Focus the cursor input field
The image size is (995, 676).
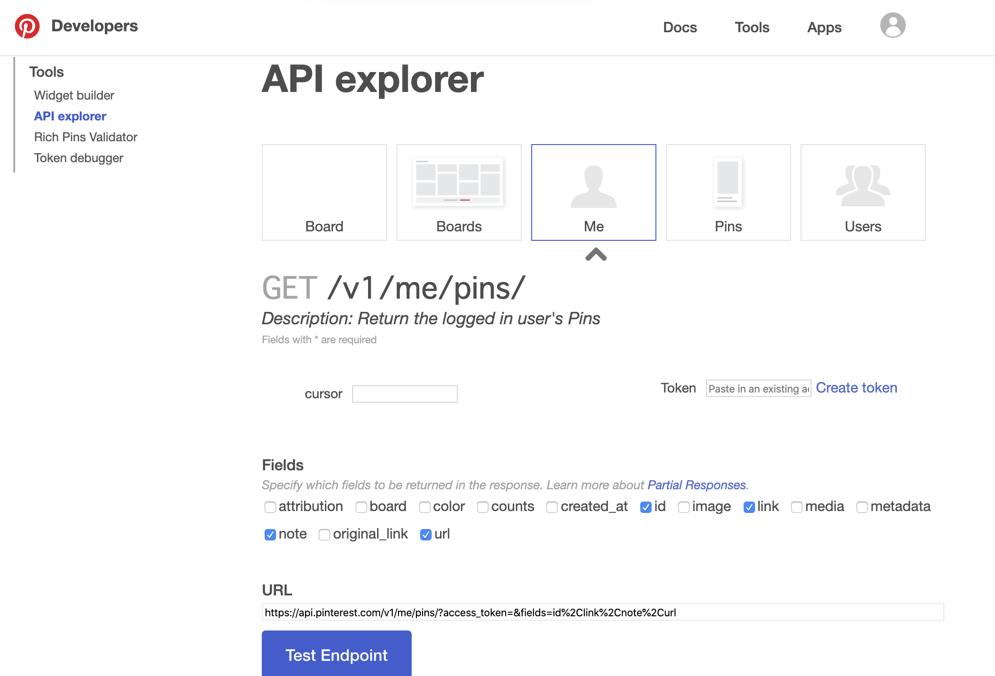pos(405,394)
